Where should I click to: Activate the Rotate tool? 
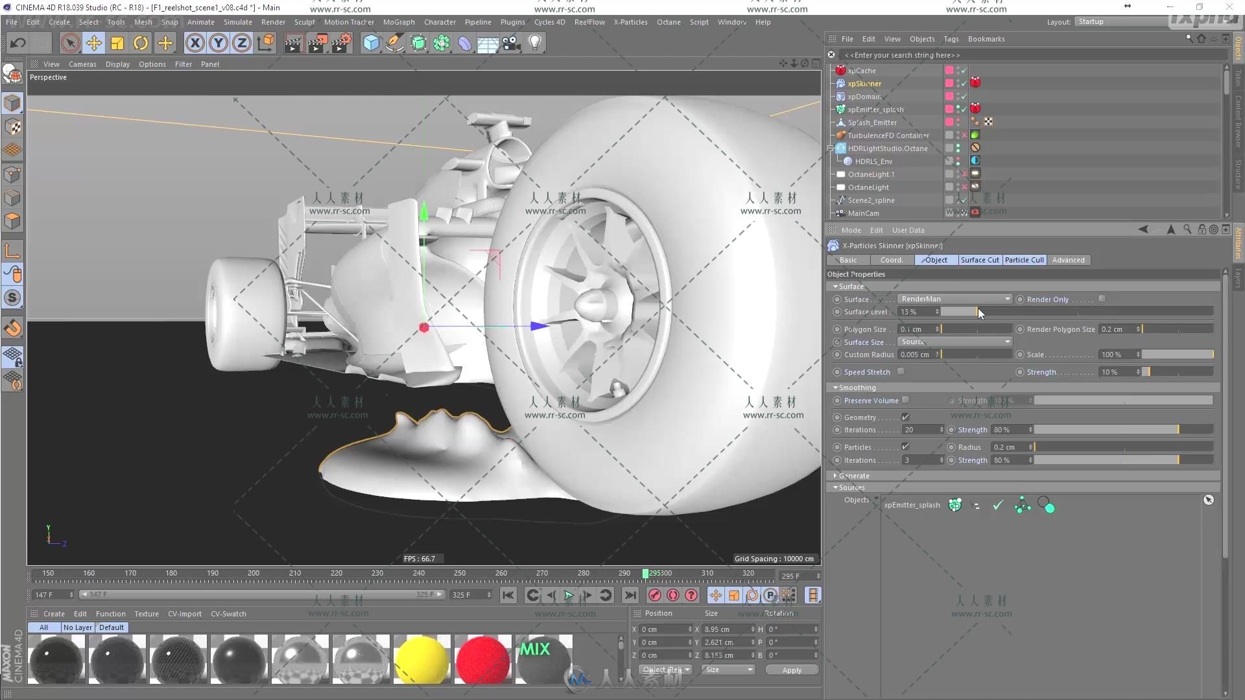click(141, 43)
